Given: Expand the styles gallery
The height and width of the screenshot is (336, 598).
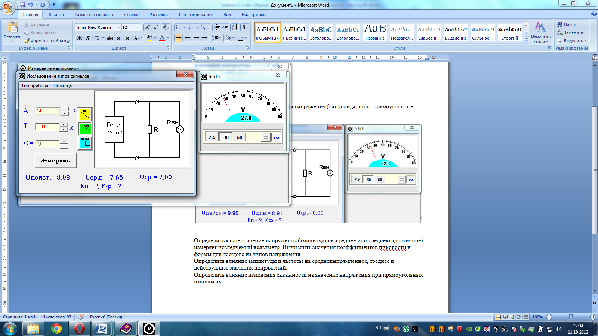Looking at the screenshot, I should point(526,40).
